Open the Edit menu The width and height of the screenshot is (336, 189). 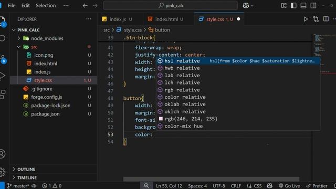coord(26,6)
